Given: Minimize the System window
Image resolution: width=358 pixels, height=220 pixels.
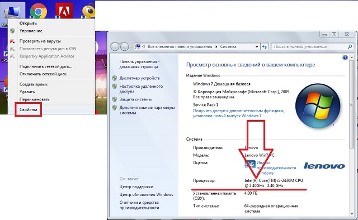Looking at the screenshot, I should [x=324, y=35].
